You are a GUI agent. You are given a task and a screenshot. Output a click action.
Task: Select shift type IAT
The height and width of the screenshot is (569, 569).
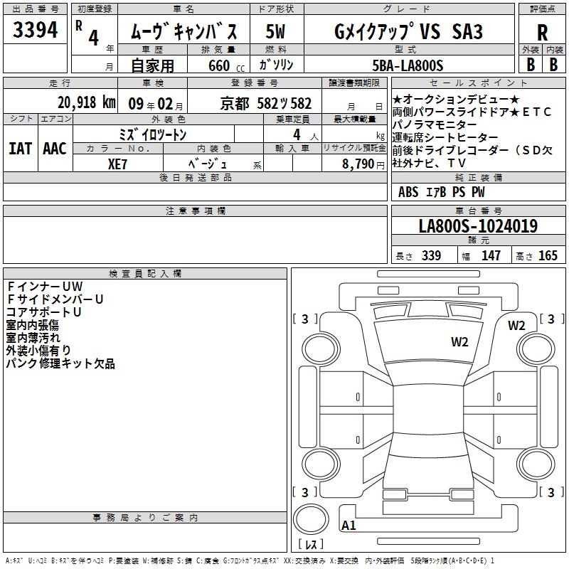click(21, 149)
